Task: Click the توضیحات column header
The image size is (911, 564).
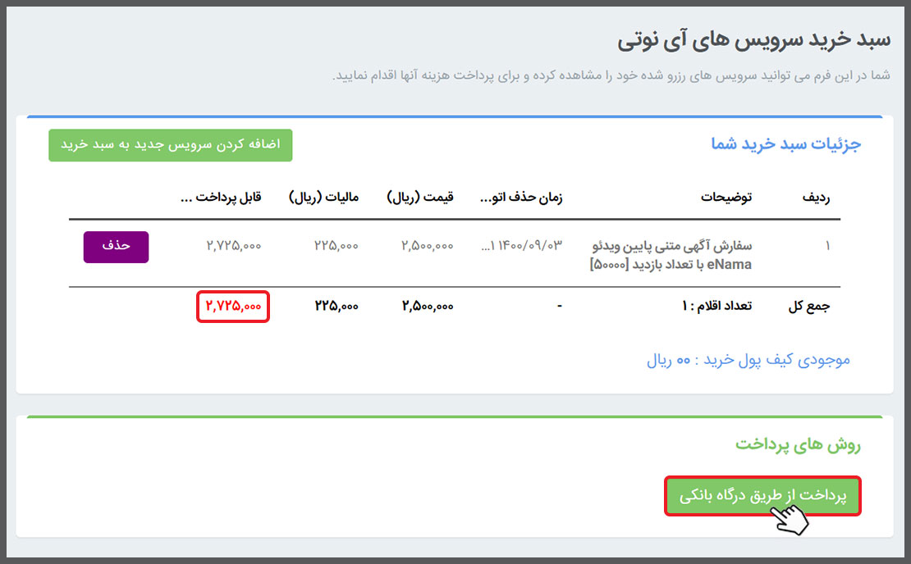Action: click(726, 198)
